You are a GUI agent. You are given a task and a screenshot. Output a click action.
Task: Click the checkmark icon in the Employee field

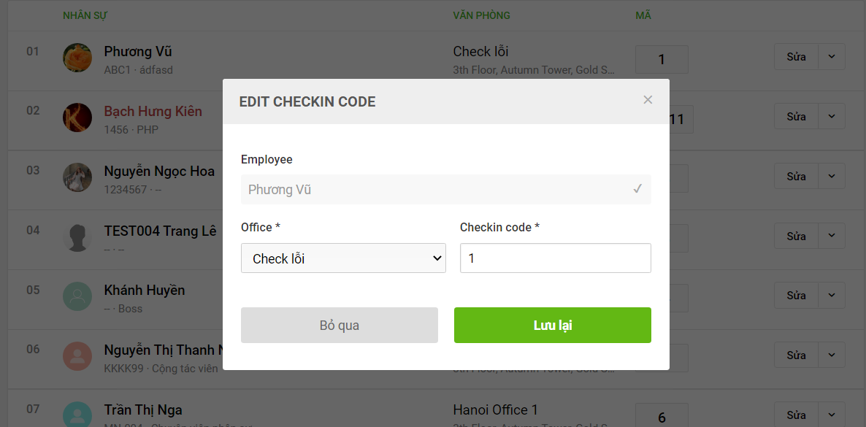click(637, 189)
